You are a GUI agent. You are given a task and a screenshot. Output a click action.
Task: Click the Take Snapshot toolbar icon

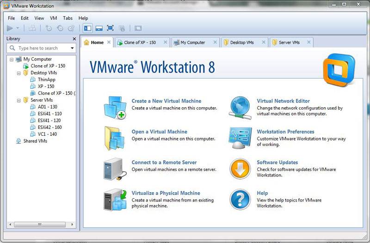[49, 28]
